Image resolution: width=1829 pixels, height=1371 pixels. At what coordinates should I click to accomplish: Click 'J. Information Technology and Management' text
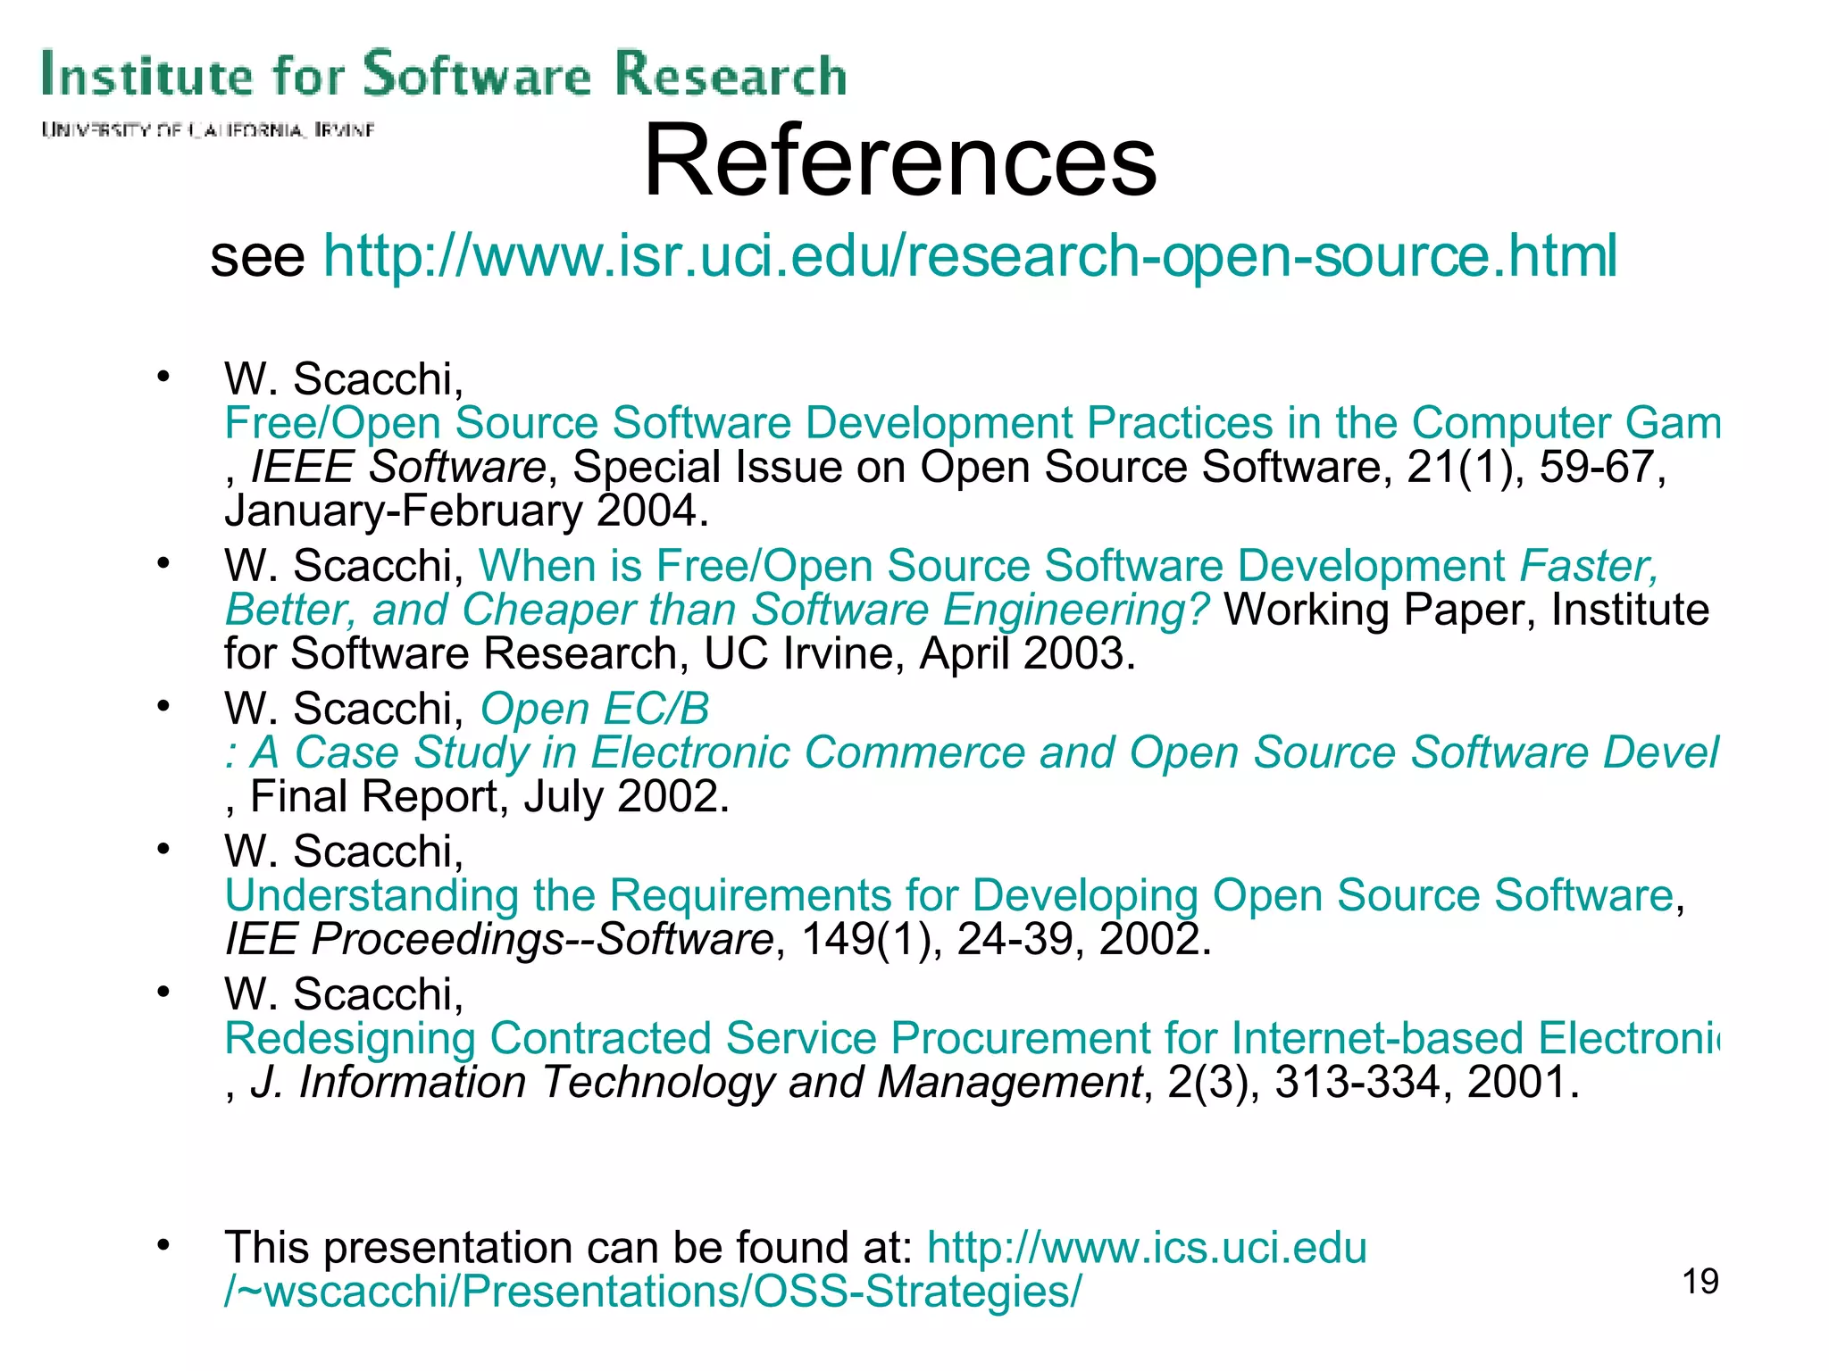point(696,1082)
